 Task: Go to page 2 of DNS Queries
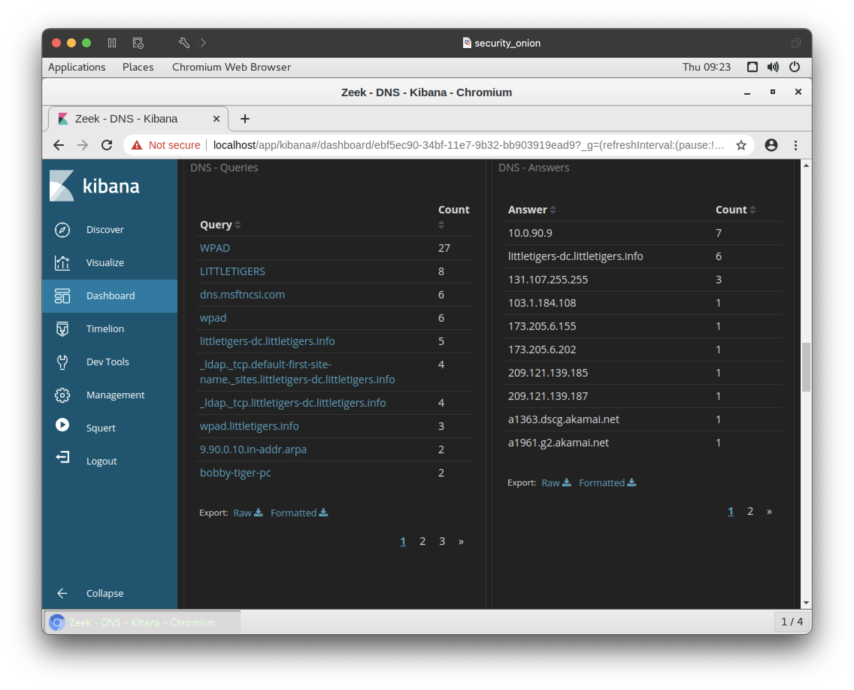coord(422,541)
